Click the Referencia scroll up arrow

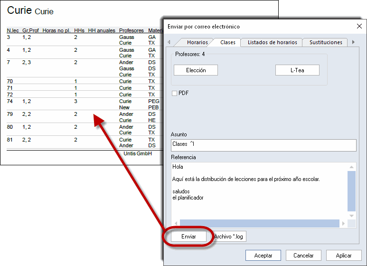pyautogui.click(x=351, y=167)
